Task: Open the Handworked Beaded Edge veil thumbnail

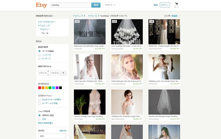Action: point(164,102)
